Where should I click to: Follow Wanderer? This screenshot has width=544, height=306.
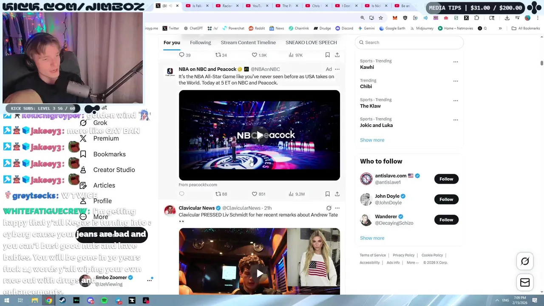click(x=446, y=220)
